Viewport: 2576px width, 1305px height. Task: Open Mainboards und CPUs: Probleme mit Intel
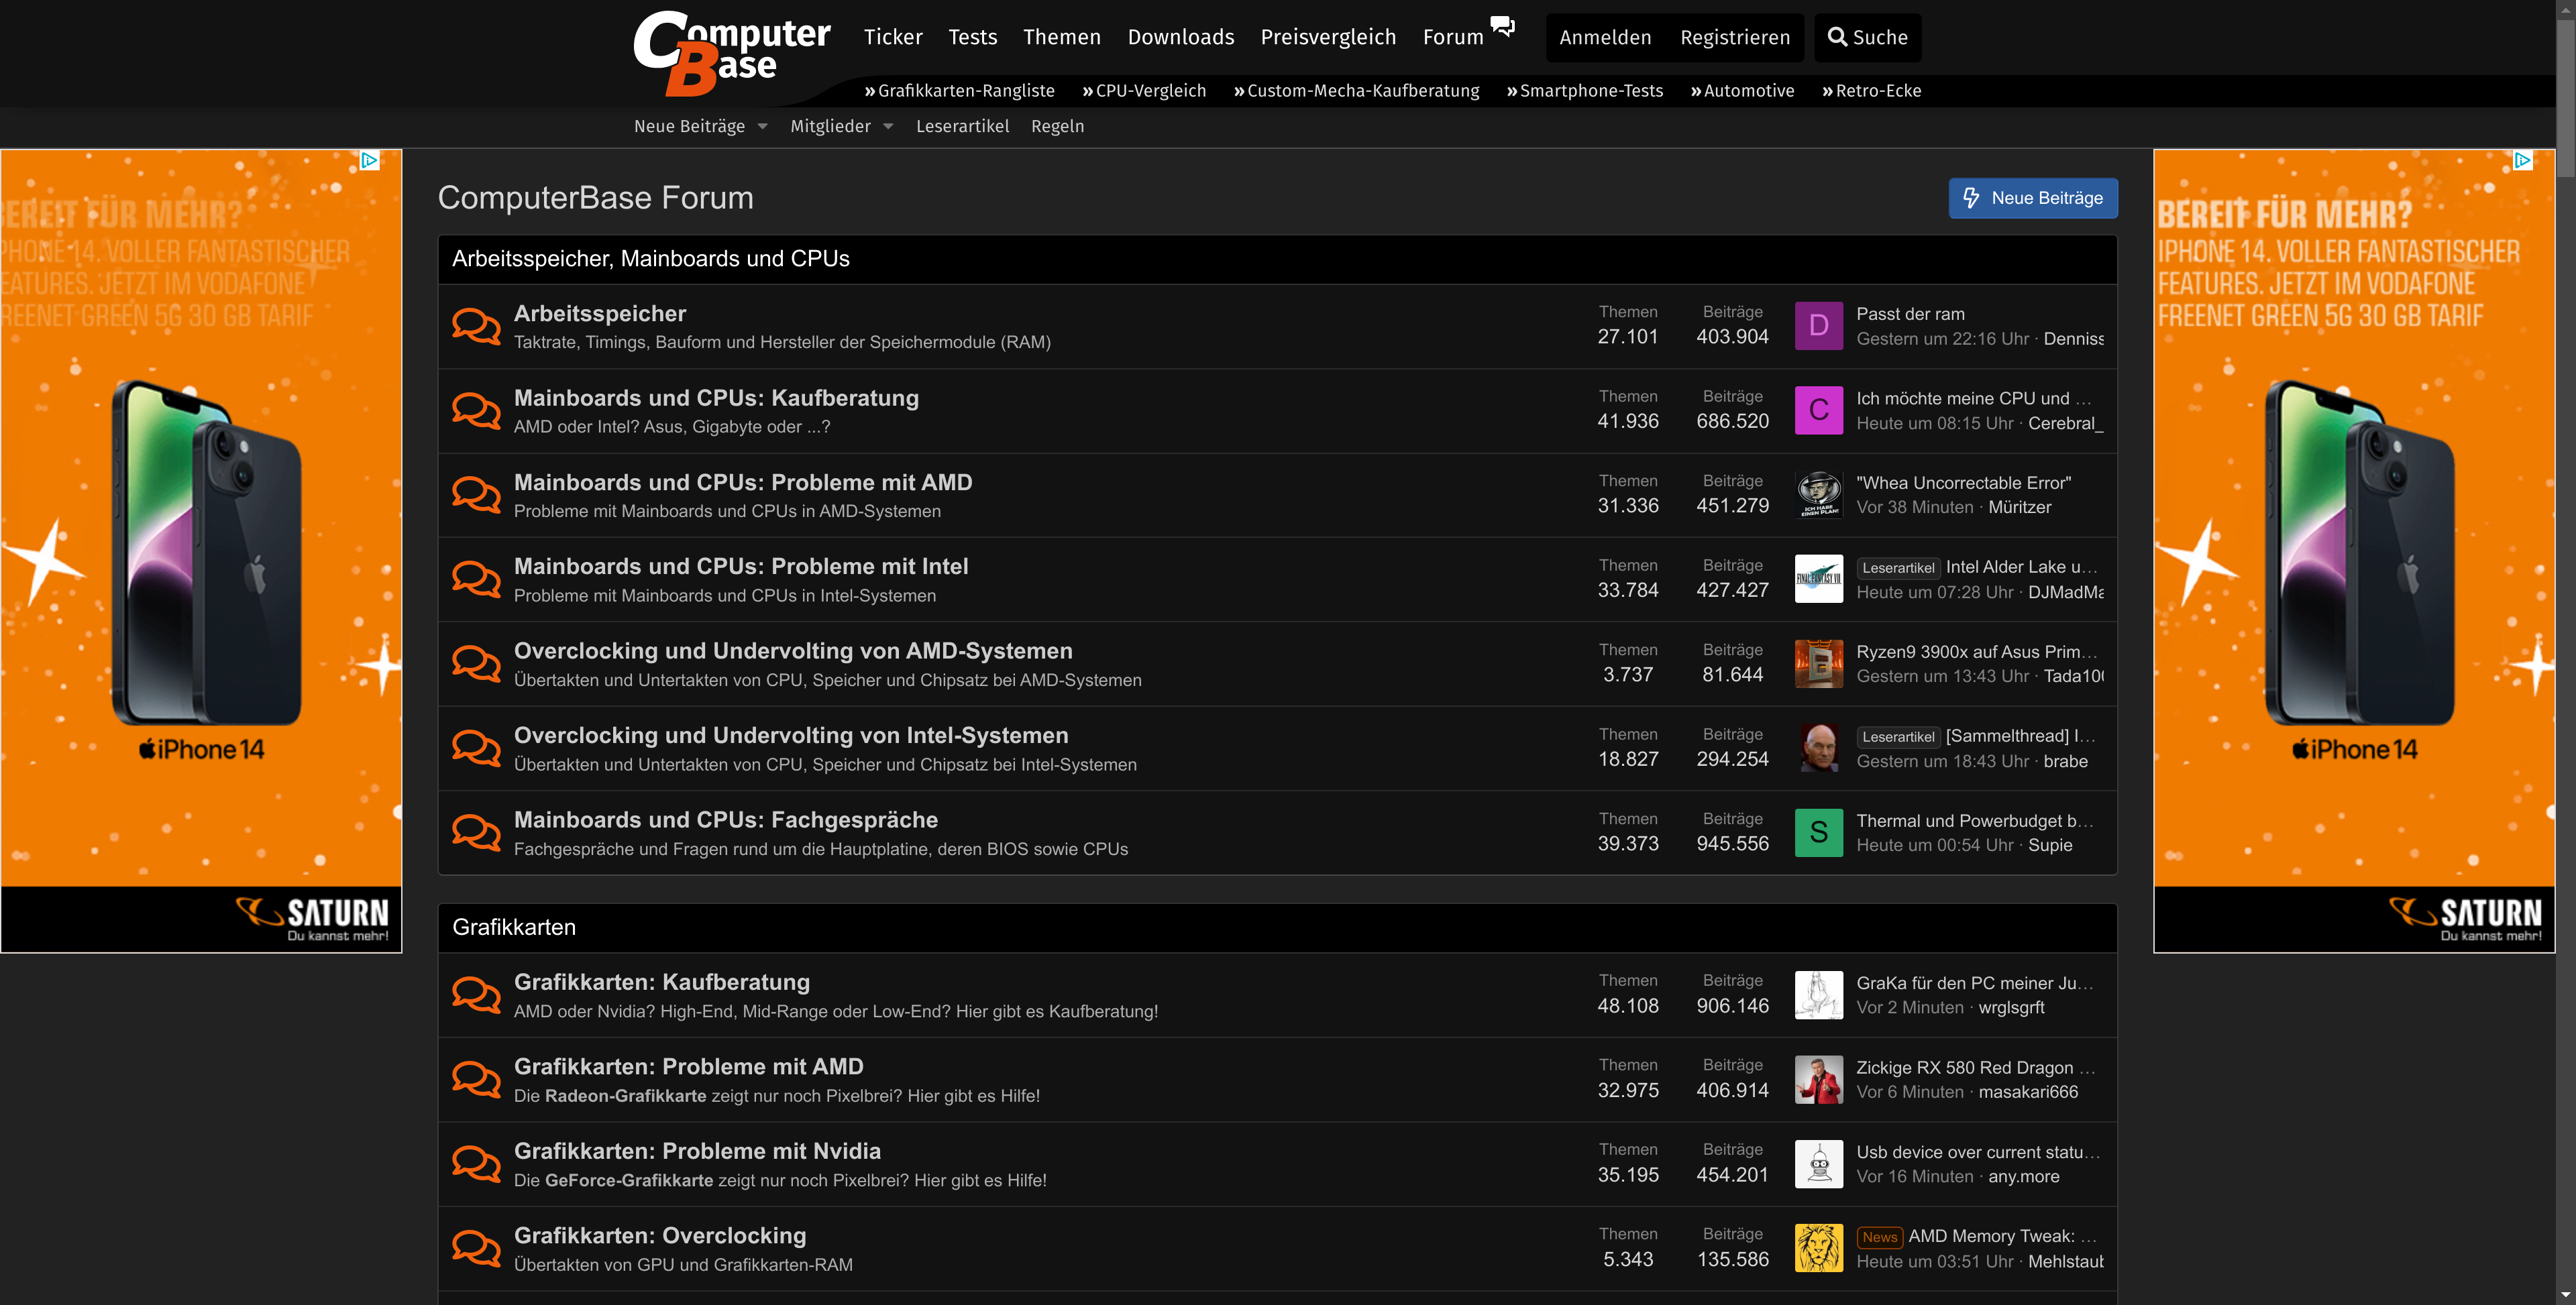pyautogui.click(x=740, y=566)
